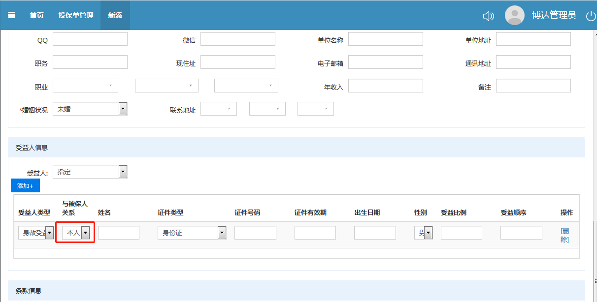Click the 添加+ button
Image resolution: width=597 pixels, height=302 pixels.
[x=25, y=185]
